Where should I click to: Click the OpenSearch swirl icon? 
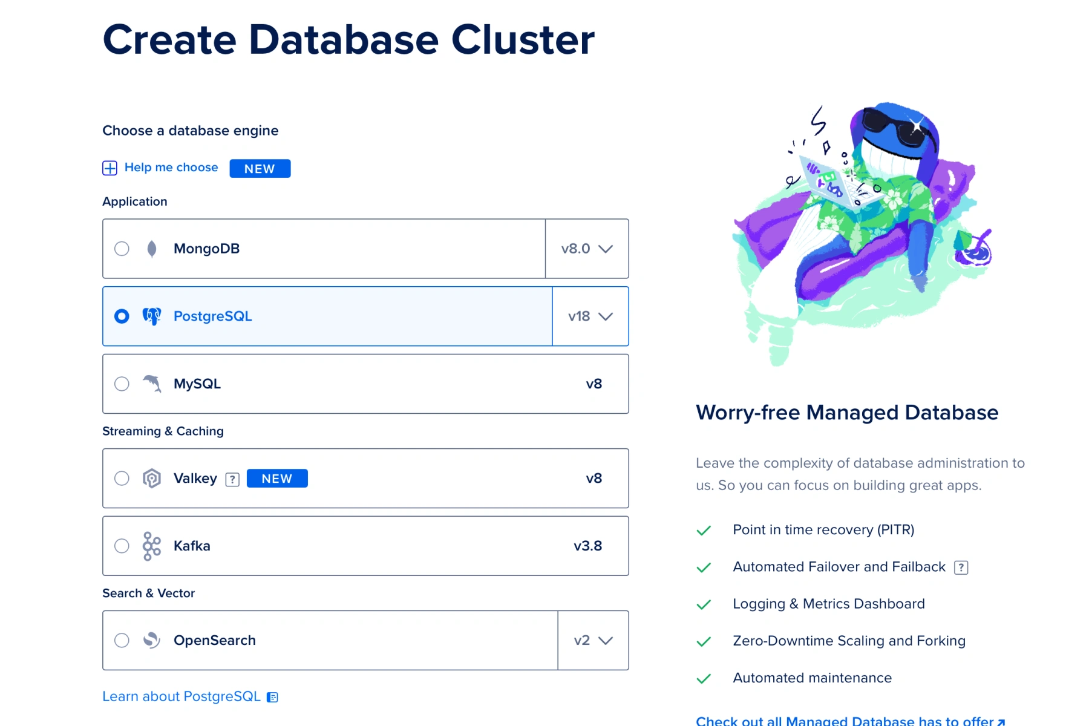tap(152, 640)
